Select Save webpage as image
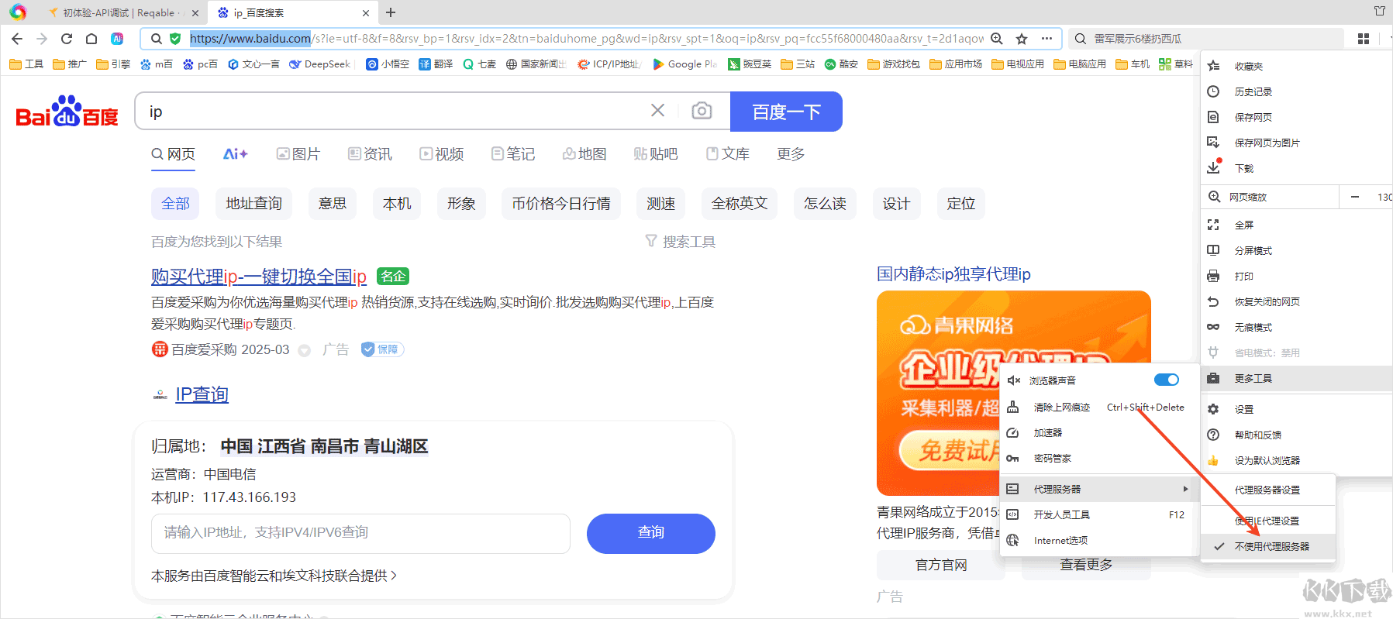Image resolution: width=1393 pixels, height=619 pixels. (1297, 143)
